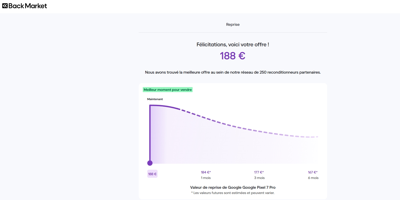Click the 184 €* estimated value
Screen dimensions: 400x200
(206, 172)
